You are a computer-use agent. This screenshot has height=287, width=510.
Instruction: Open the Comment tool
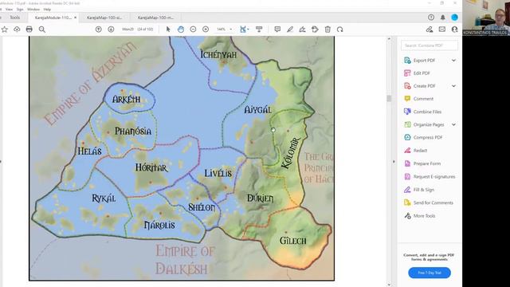pyautogui.click(x=423, y=99)
